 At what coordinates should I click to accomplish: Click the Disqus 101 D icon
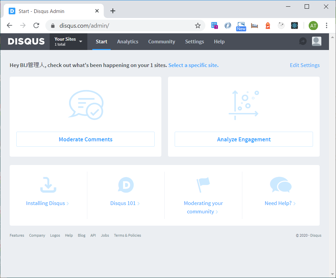(x=126, y=185)
